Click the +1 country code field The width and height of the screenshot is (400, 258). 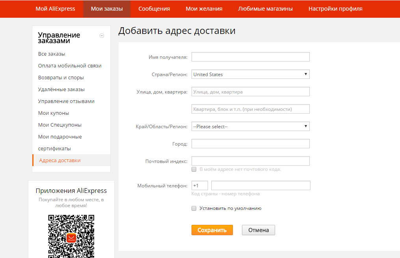[200, 186]
